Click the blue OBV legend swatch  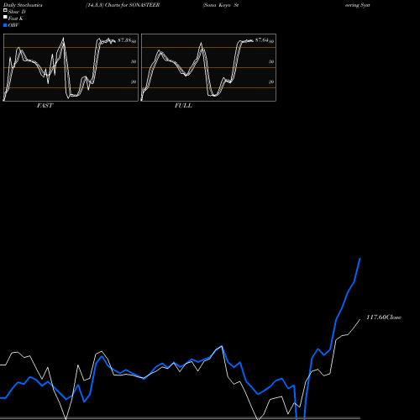click(5, 25)
